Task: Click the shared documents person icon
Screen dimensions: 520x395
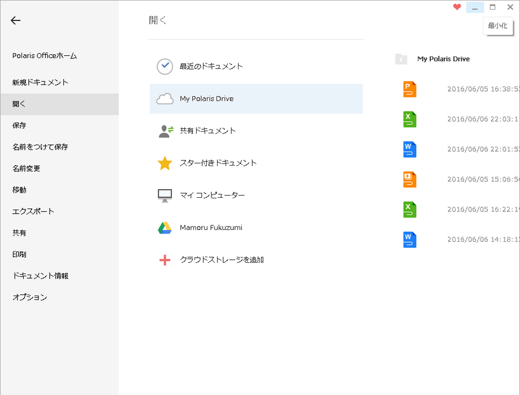Action: pyautogui.click(x=166, y=131)
